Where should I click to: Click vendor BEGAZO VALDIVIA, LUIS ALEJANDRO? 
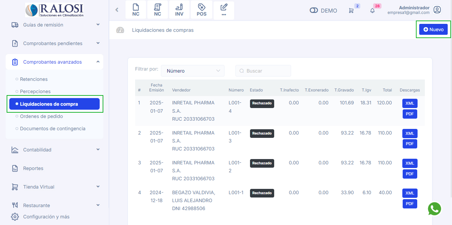pos(194,197)
